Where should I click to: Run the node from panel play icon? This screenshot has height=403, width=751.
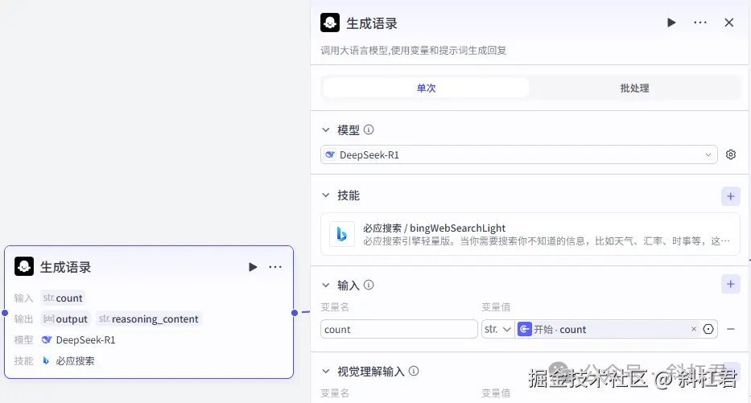click(671, 23)
